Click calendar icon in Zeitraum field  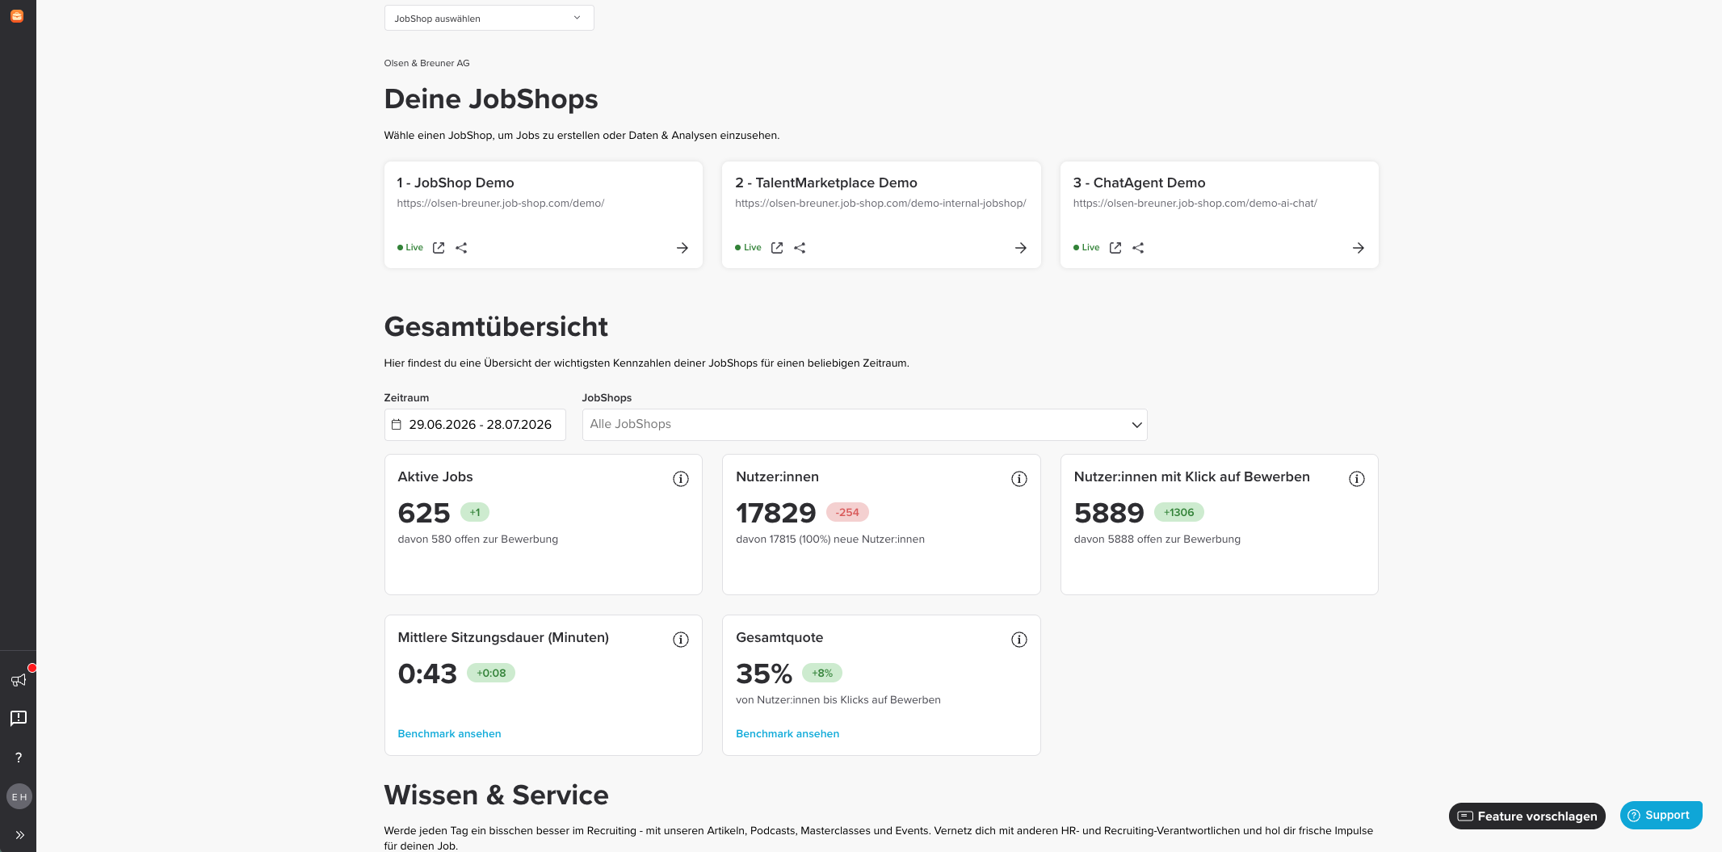click(x=397, y=424)
